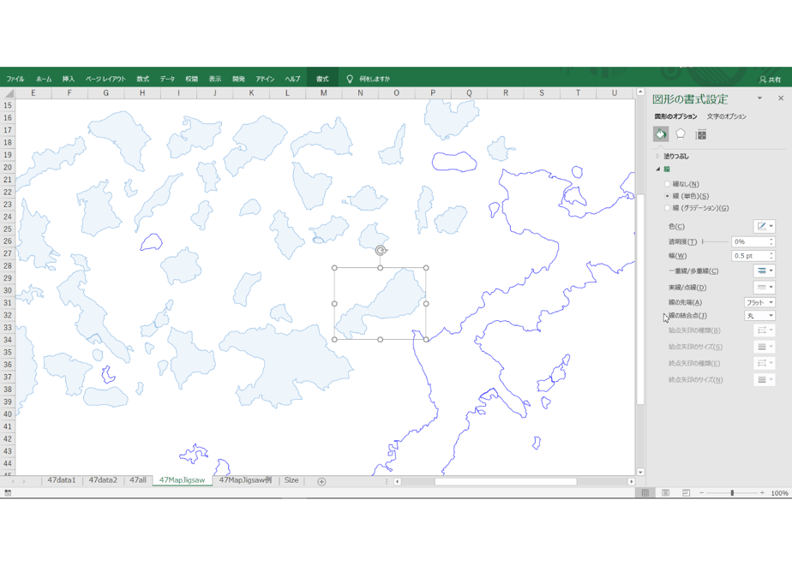792x565 pixels.
Task: Open the Effects pentagon icon
Action: click(x=681, y=134)
